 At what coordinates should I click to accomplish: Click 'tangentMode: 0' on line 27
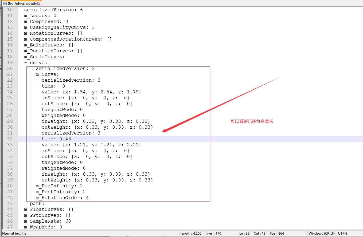[x=62, y=109]
